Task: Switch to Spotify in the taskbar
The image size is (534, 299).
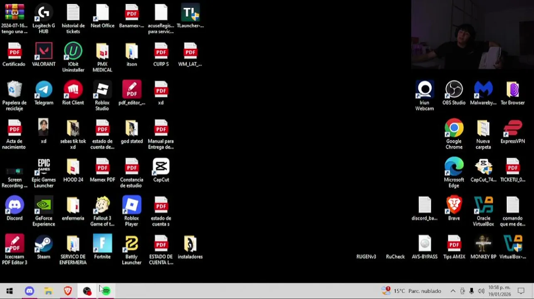Action: 106,291
